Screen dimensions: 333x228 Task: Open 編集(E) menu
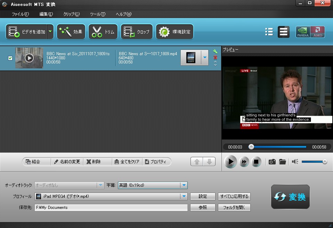[x=46, y=14]
